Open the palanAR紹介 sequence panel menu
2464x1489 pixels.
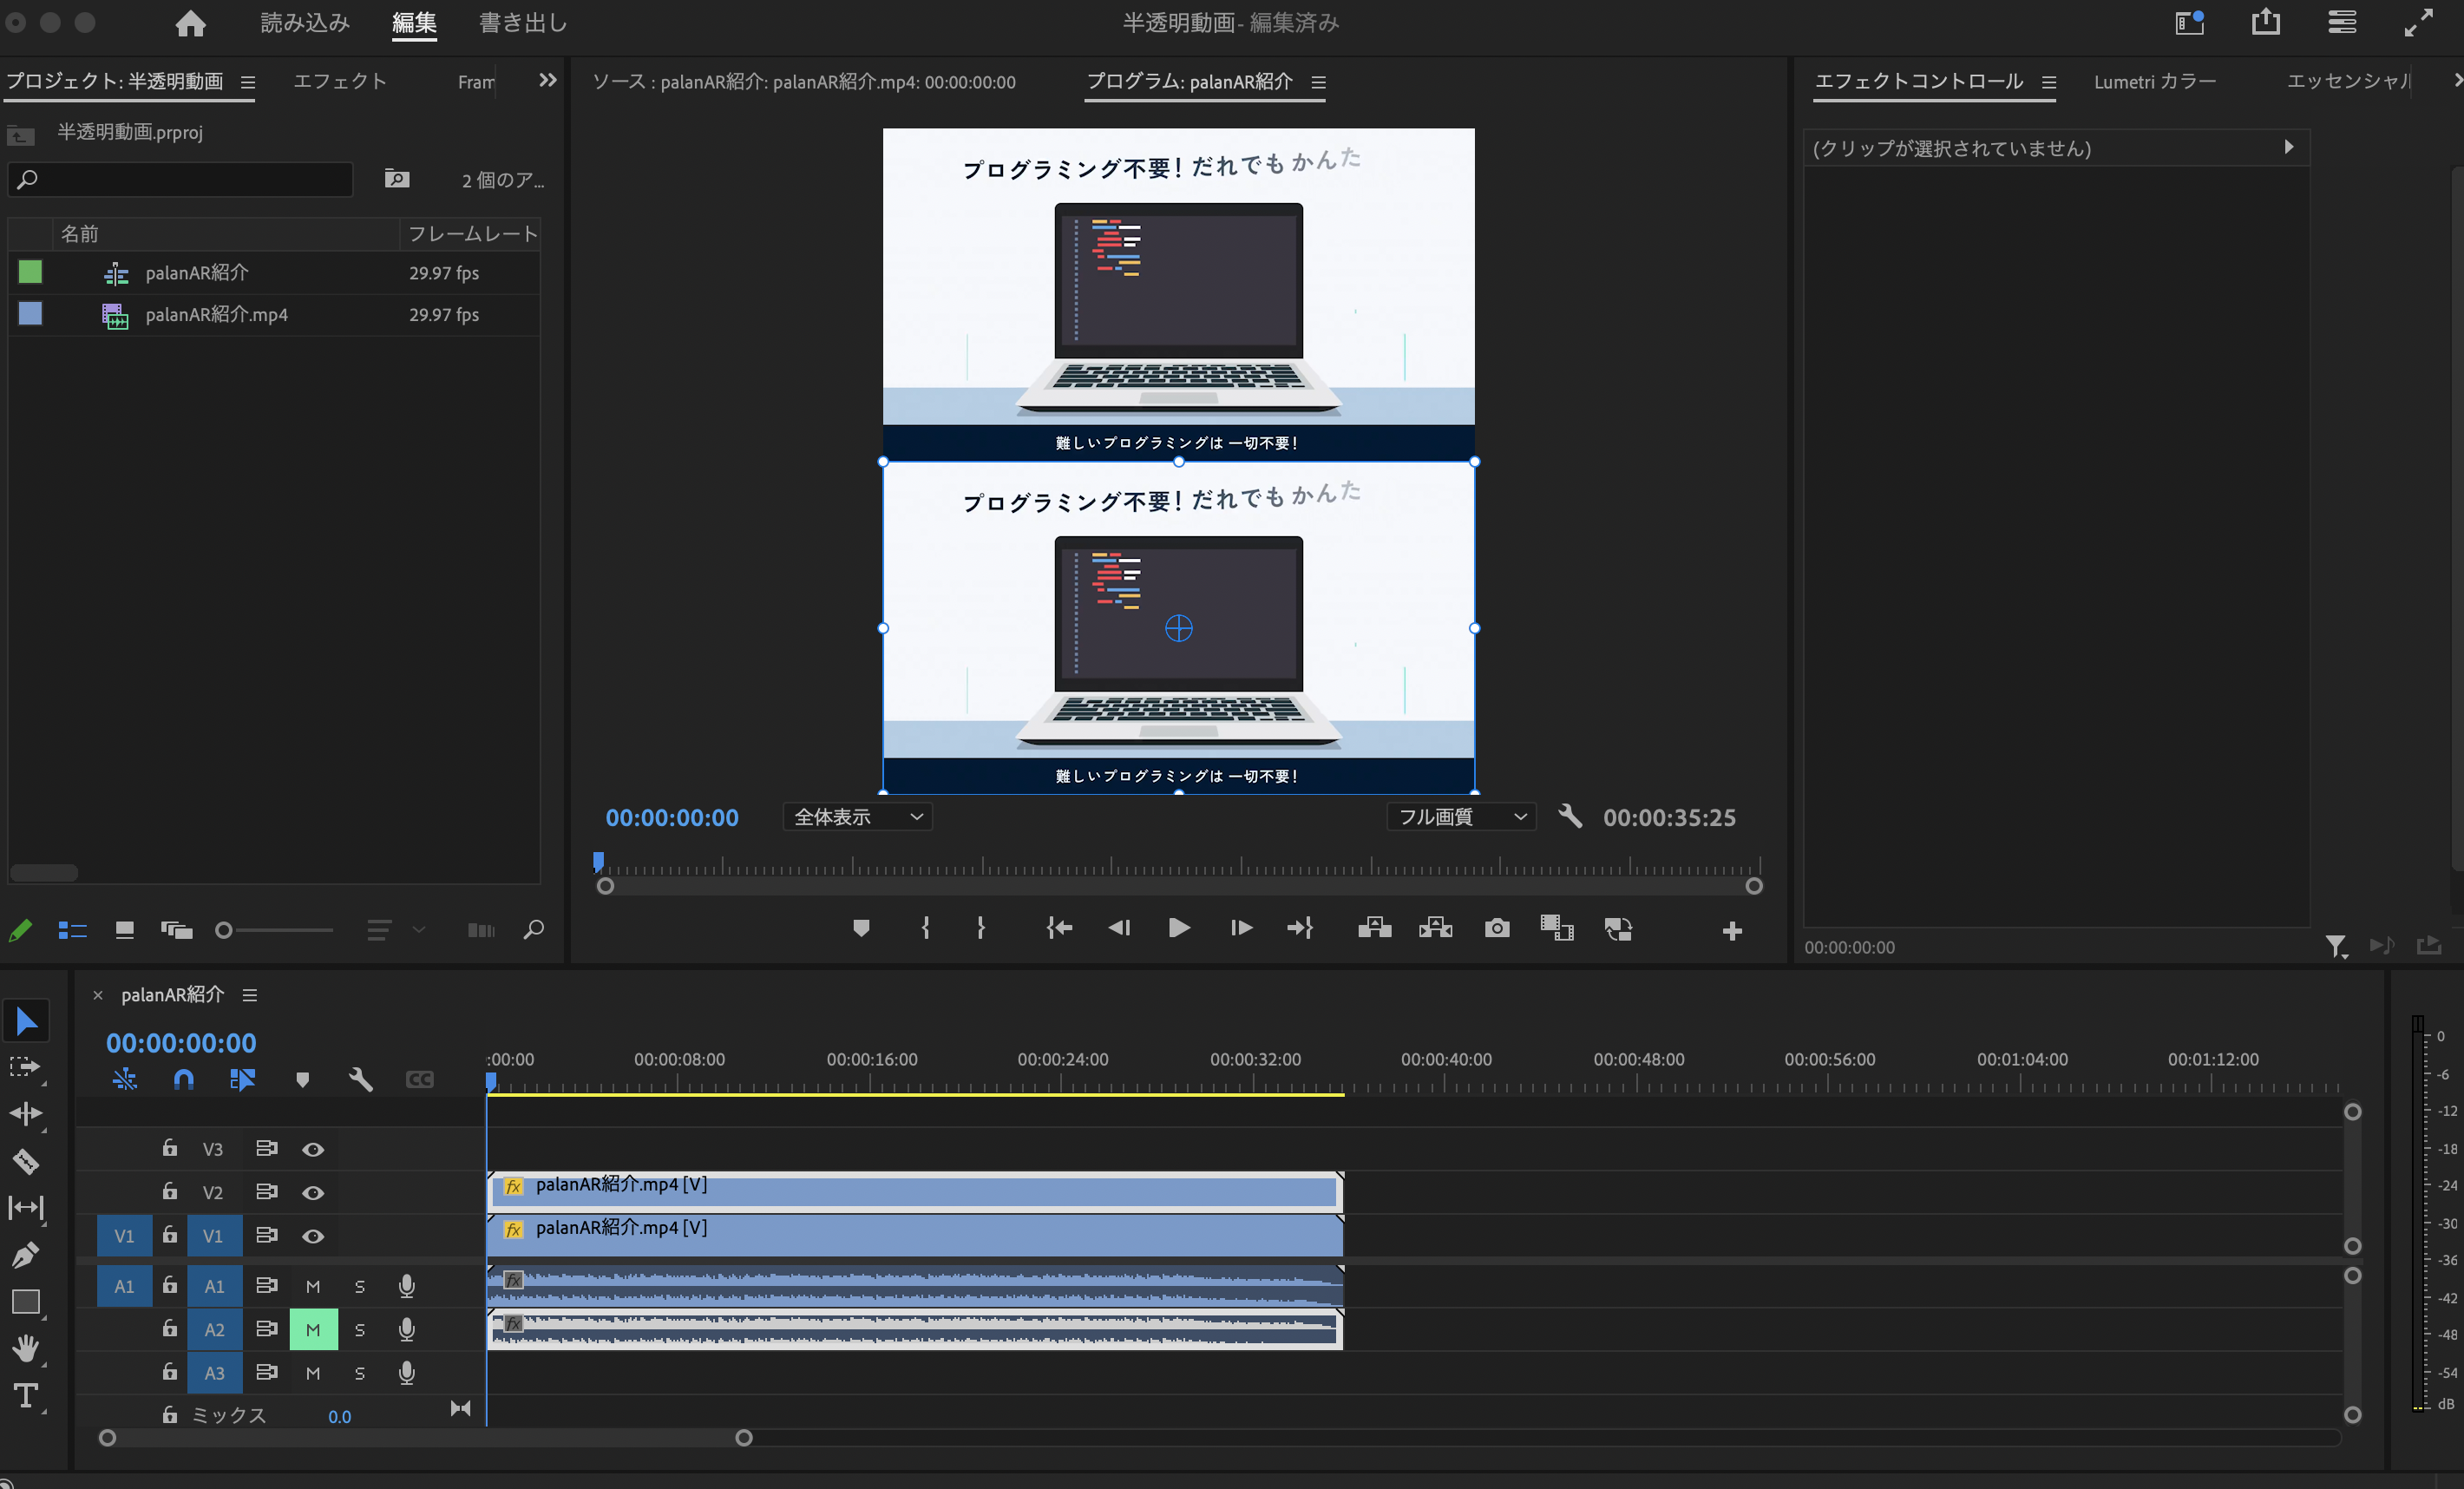250,995
